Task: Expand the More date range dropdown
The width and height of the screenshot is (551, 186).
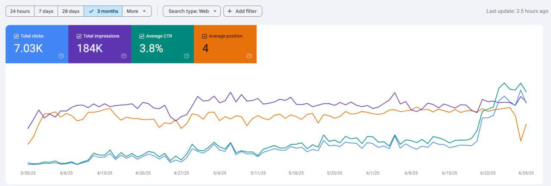Action: pyautogui.click(x=136, y=11)
